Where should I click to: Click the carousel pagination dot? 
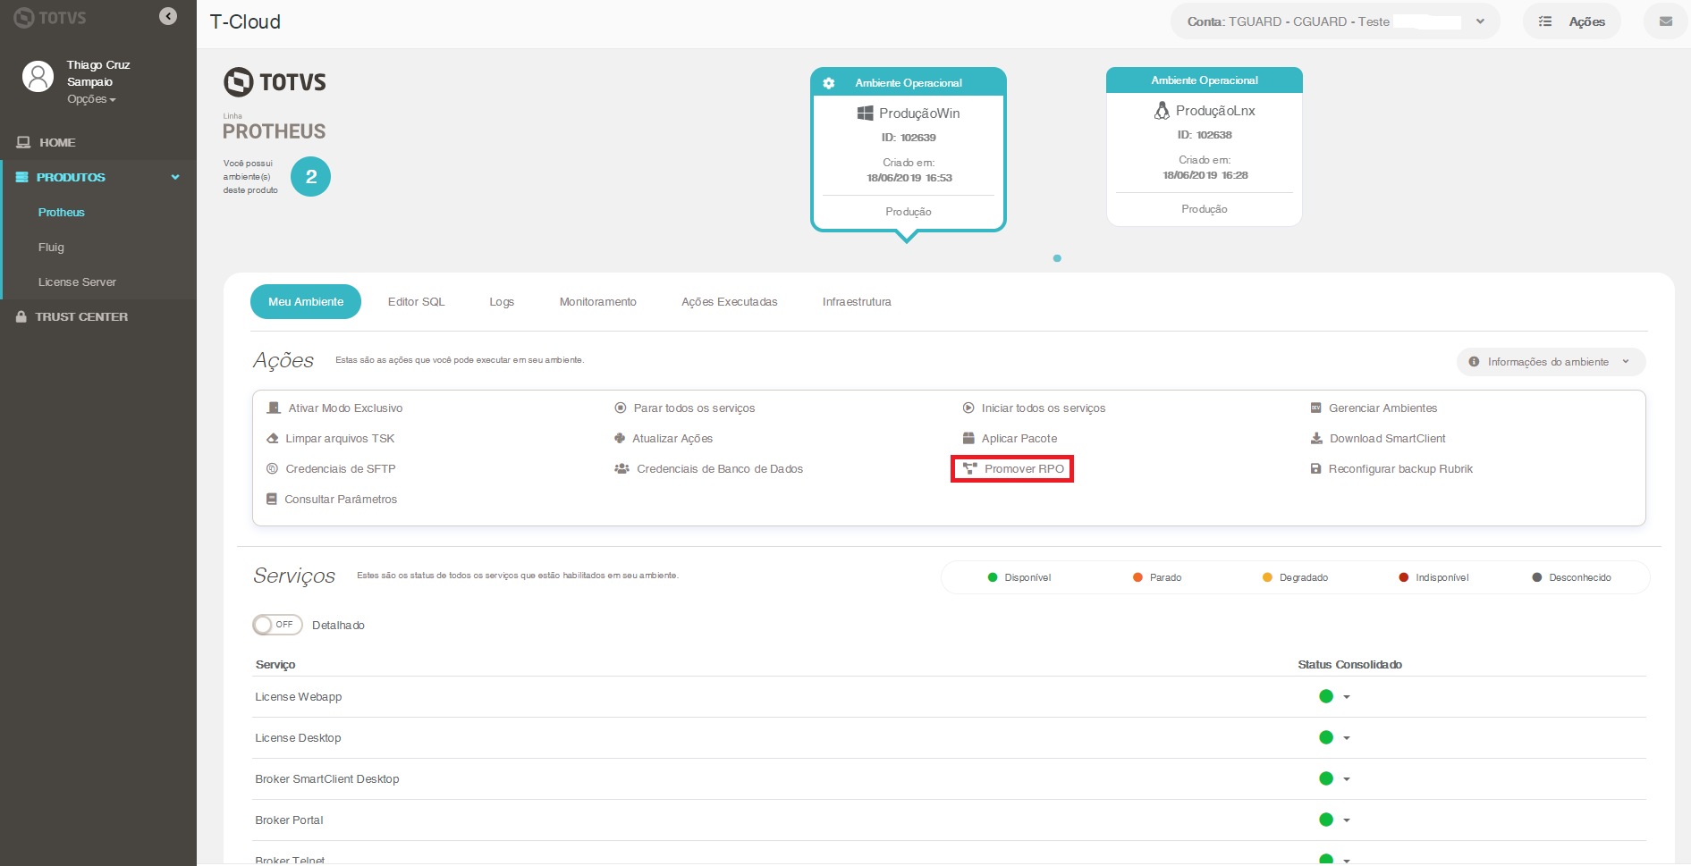click(x=1057, y=258)
